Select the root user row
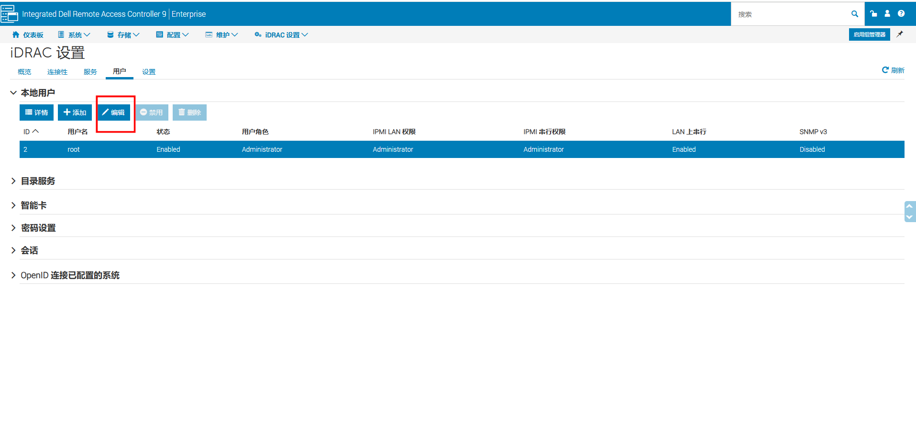Screen dimensions: 916x439 coord(462,149)
